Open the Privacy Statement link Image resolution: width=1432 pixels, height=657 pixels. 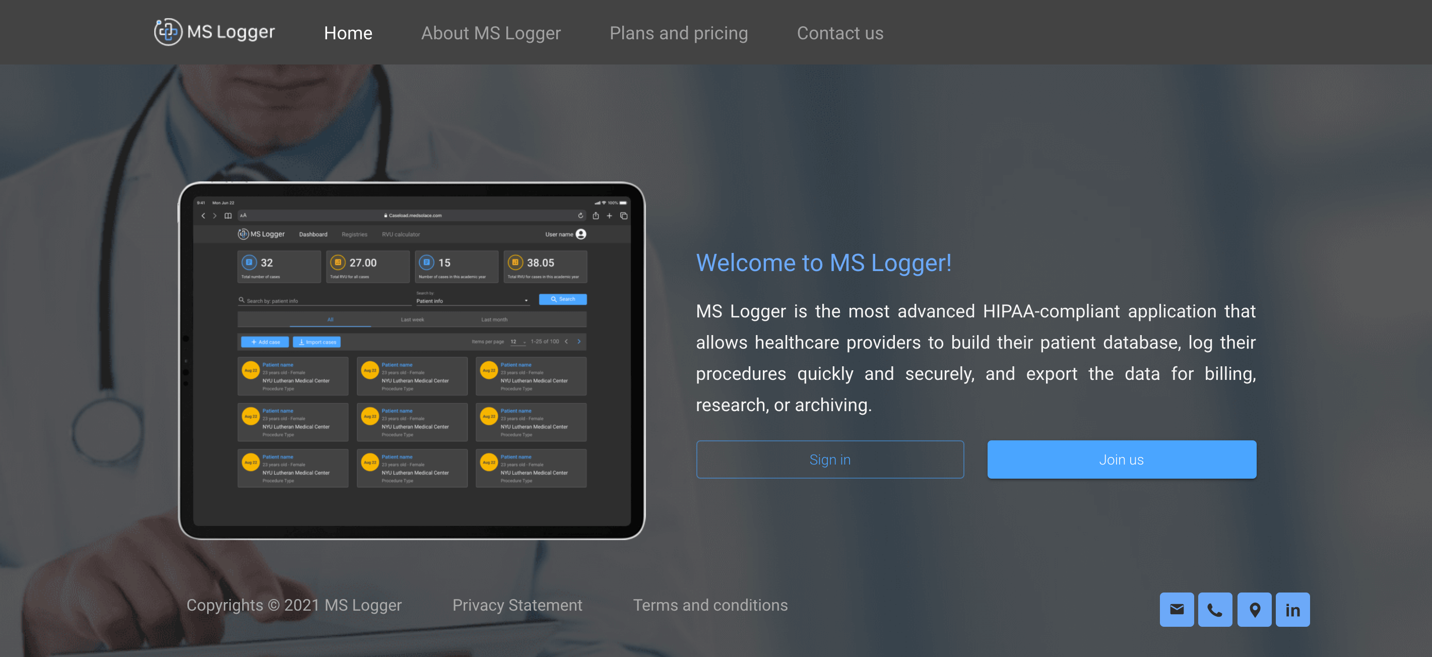coord(517,605)
